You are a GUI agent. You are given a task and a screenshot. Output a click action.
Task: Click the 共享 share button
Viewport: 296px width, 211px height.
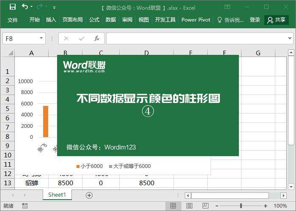(277, 20)
